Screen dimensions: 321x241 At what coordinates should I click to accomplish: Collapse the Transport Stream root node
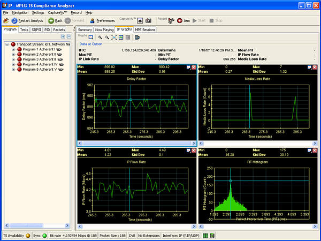point(7,44)
